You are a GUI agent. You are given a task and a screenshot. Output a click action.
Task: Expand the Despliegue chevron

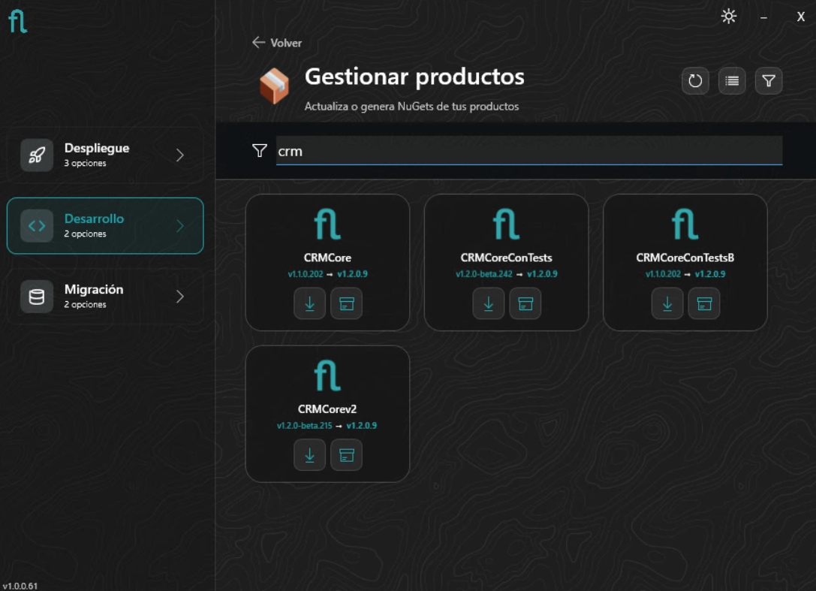180,155
